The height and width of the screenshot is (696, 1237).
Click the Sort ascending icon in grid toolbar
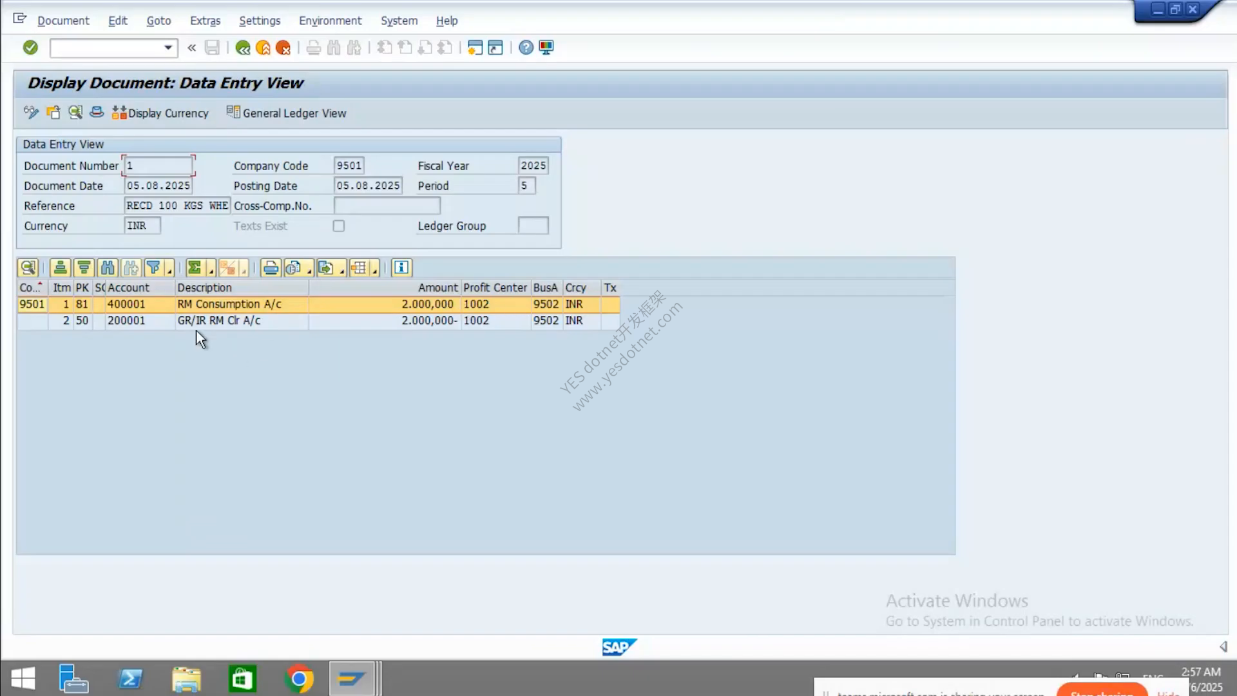coord(60,267)
